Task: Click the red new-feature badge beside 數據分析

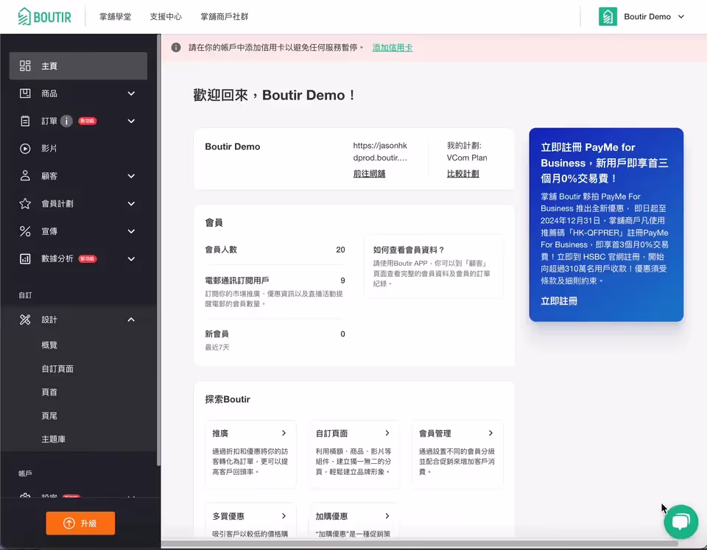Action: pyautogui.click(x=88, y=258)
